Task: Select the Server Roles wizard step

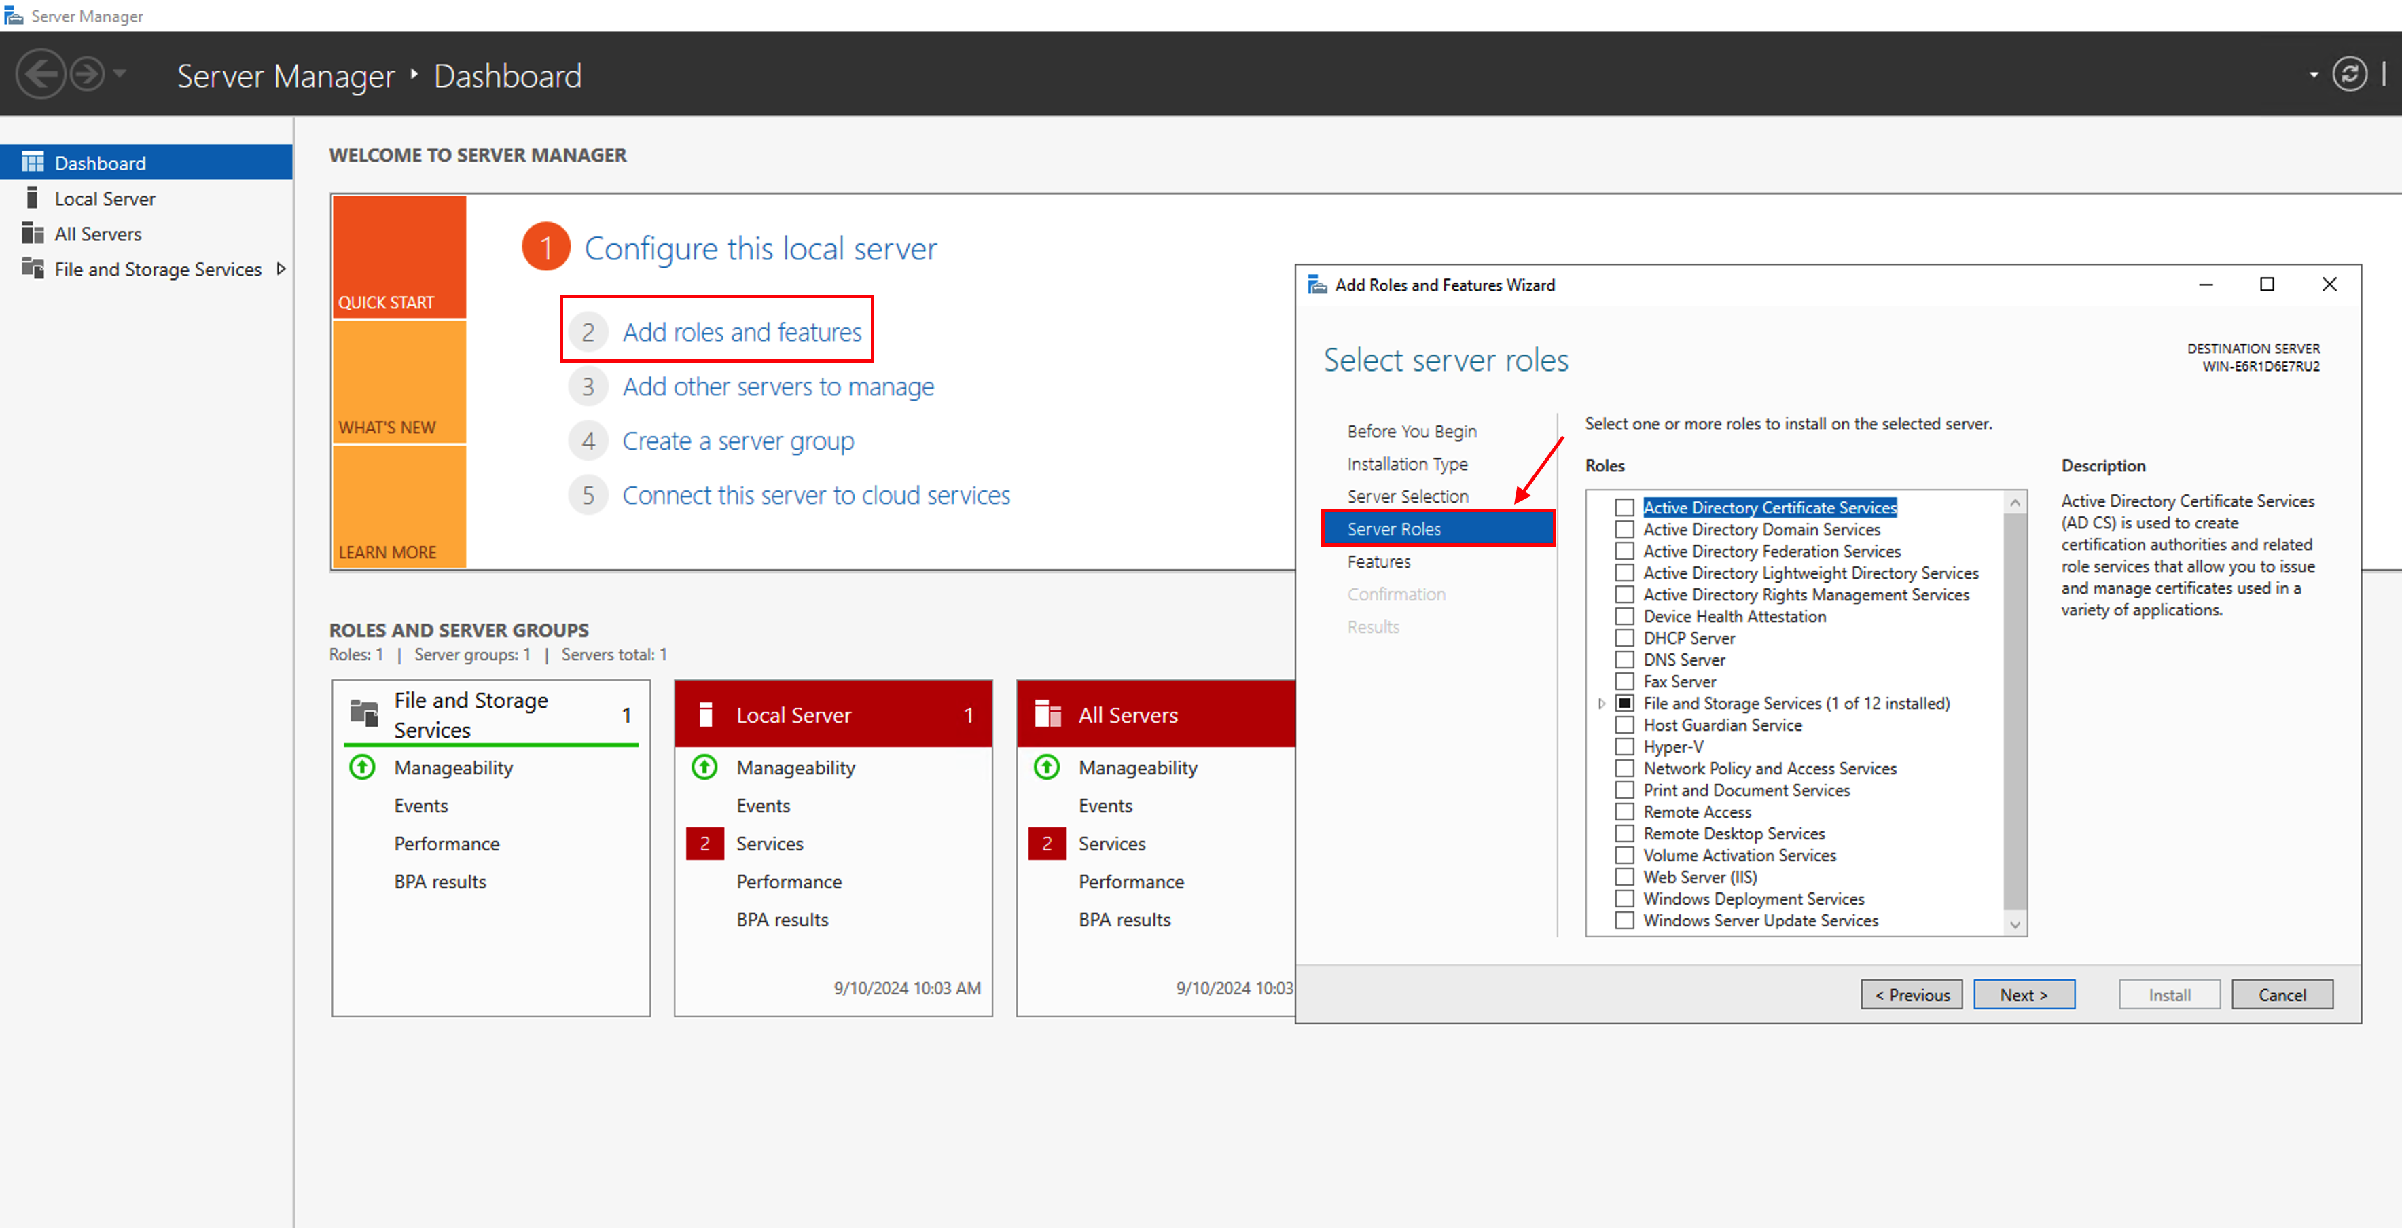Action: [x=1439, y=528]
